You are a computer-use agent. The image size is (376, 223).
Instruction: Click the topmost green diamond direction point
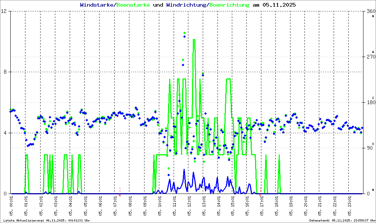[x=184, y=33]
